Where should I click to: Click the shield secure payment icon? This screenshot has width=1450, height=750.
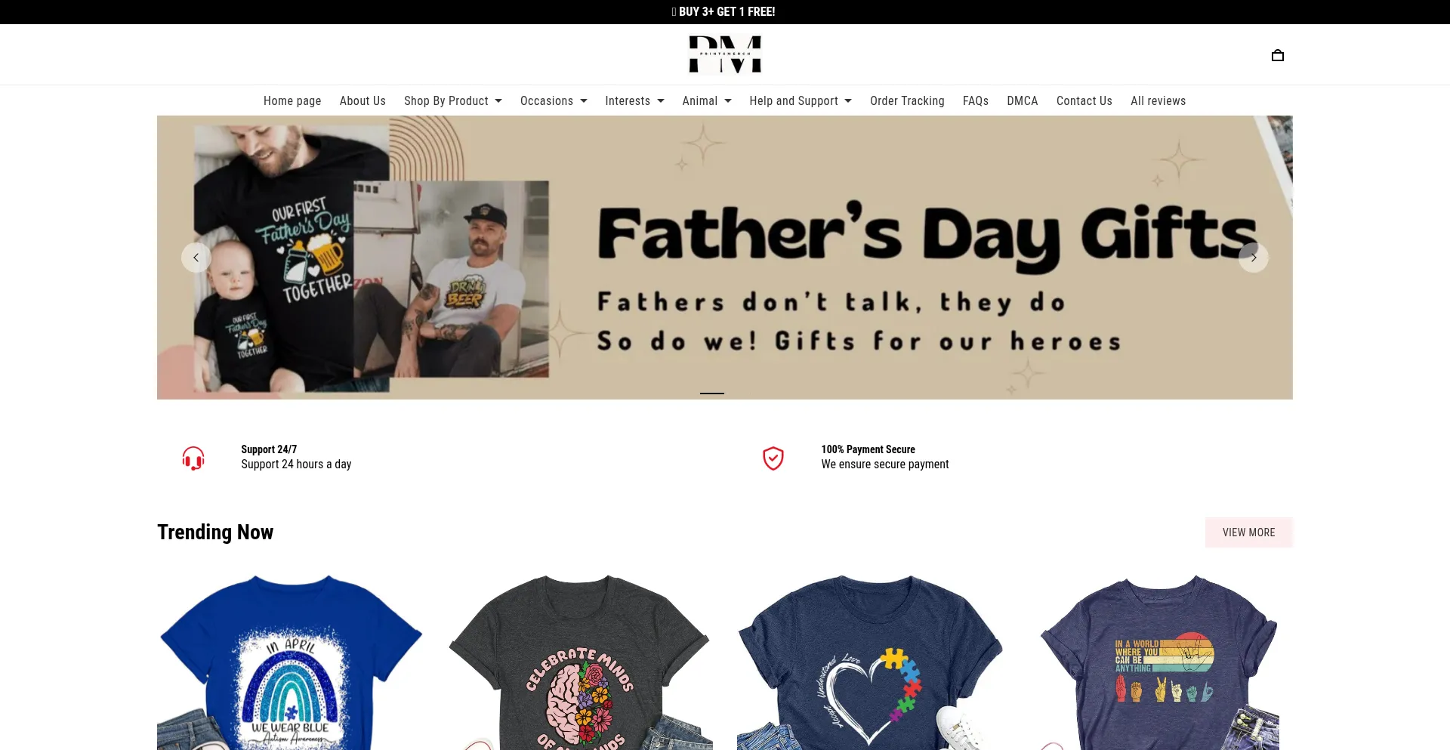773,458
